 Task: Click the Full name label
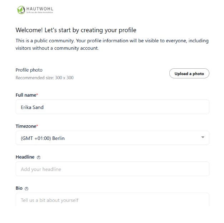[x=26, y=95]
